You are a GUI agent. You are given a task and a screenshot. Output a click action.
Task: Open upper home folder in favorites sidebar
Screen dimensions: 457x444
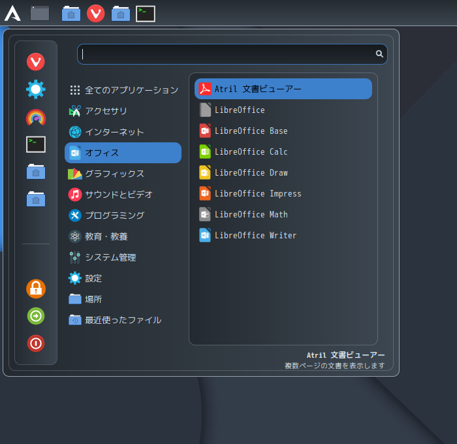36,172
